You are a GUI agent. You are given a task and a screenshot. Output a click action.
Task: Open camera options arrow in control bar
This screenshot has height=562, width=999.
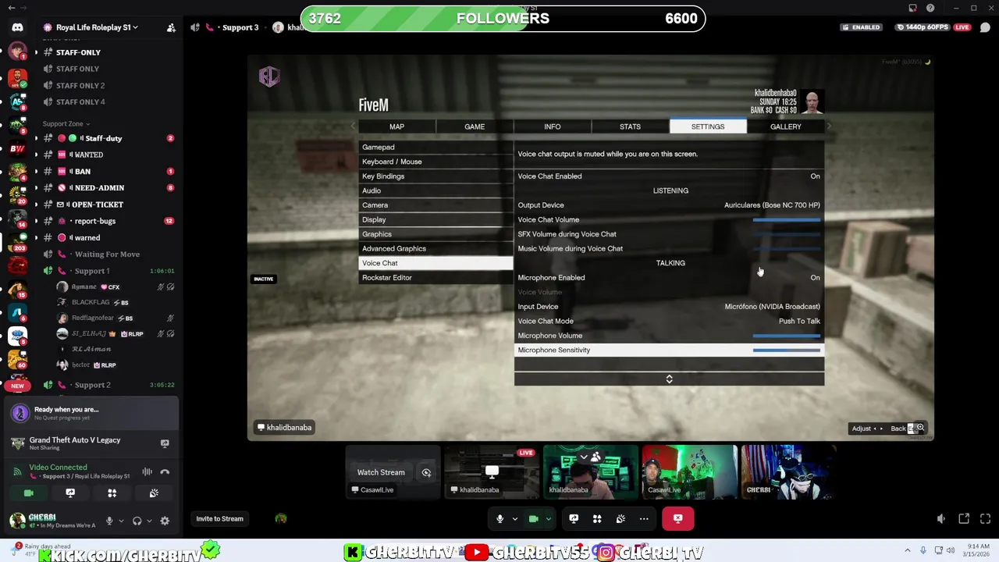(549, 519)
